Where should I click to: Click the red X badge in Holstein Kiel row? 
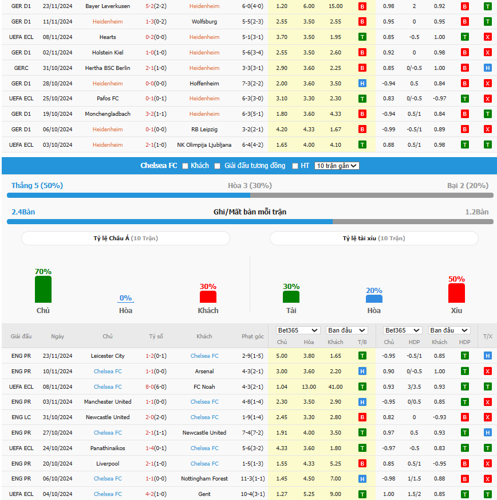click(487, 53)
